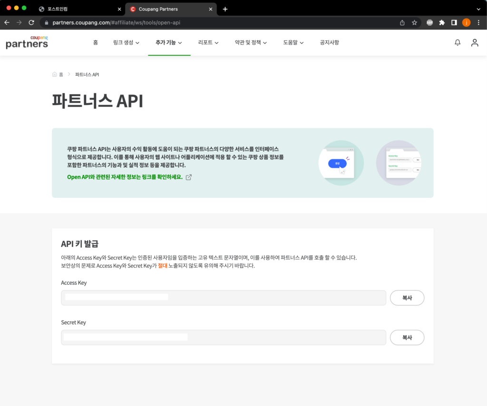Screen dimensions: 487x406
Task: Expand the 추가 기능 menu
Action: click(x=169, y=42)
